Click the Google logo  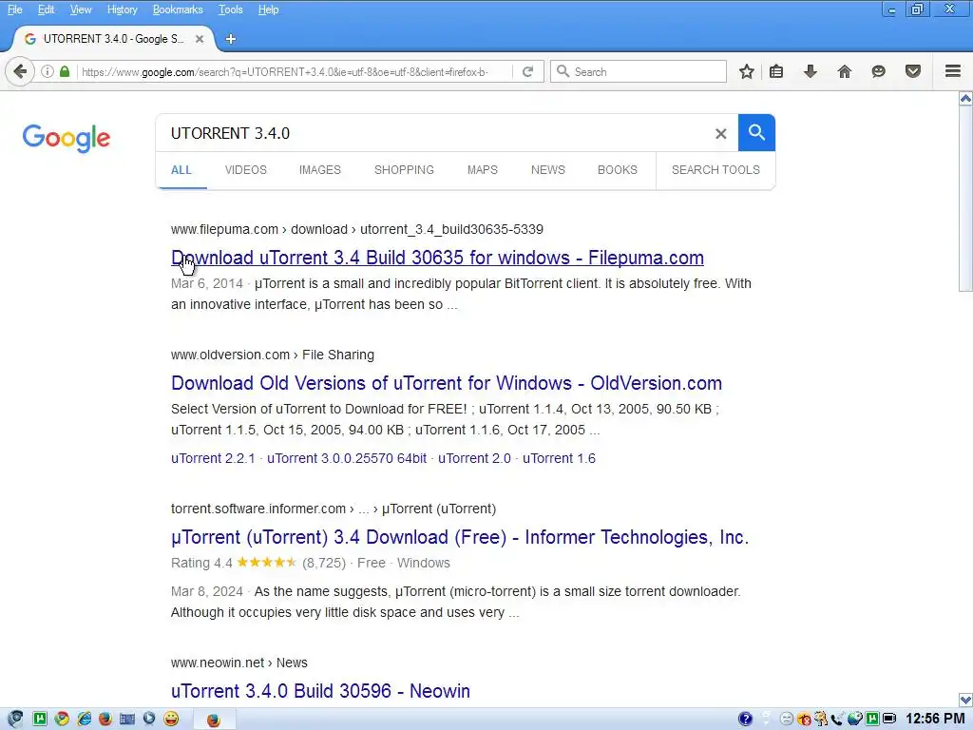[67, 138]
